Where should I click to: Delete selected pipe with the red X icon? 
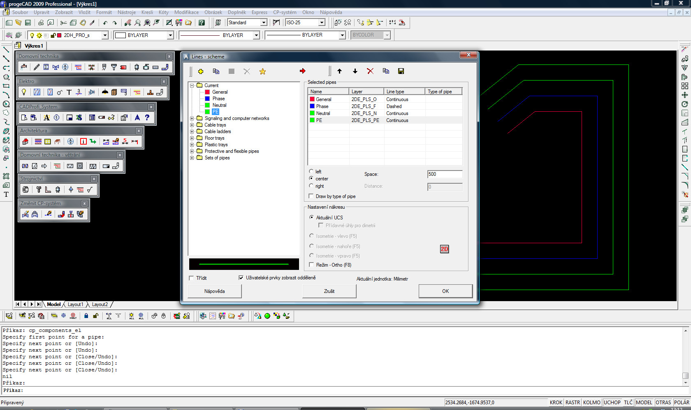coord(370,71)
